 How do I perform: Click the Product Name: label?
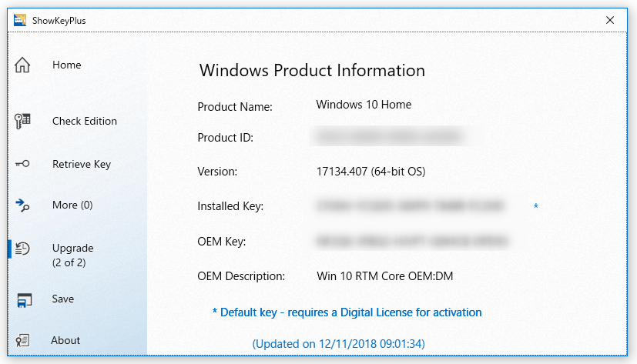(235, 107)
